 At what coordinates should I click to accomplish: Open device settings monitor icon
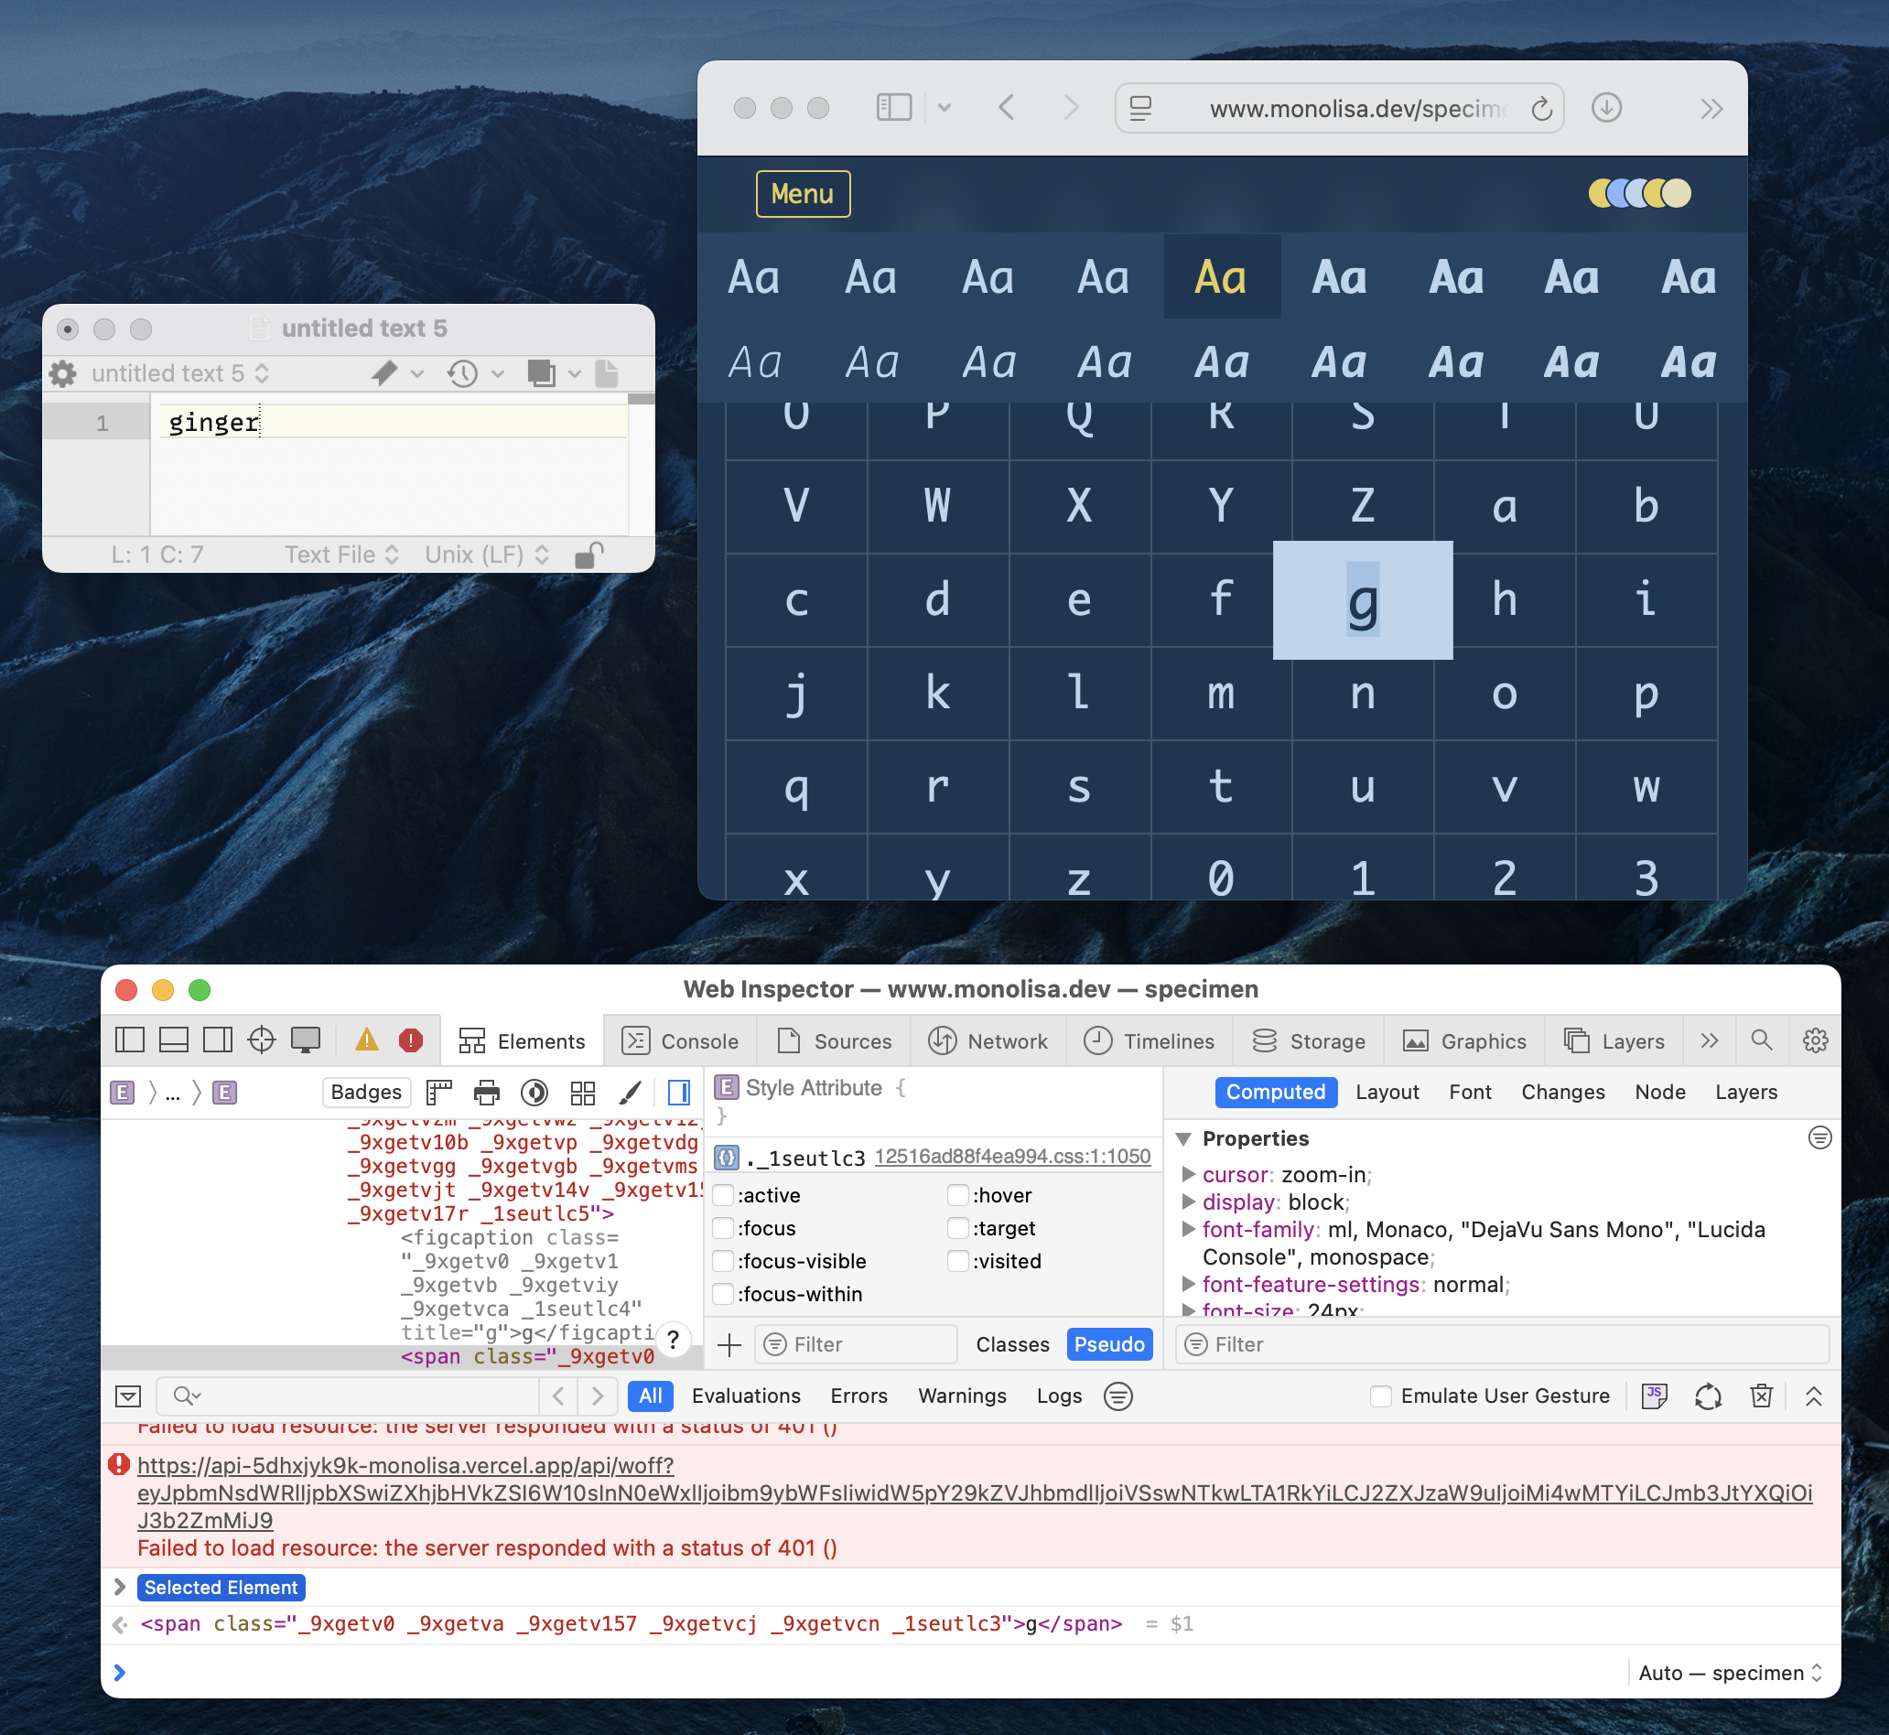[x=306, y=1040]
